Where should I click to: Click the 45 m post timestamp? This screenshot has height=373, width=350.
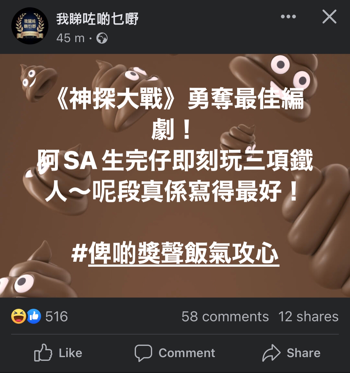71,38
